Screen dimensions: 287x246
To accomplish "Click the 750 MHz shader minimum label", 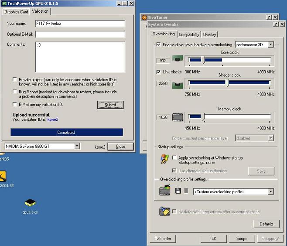I will (x=192, y=94).
